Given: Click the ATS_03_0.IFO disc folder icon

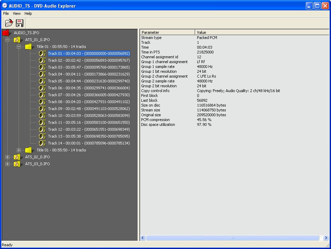Looking at the screenshot, I should pos(17,164).
